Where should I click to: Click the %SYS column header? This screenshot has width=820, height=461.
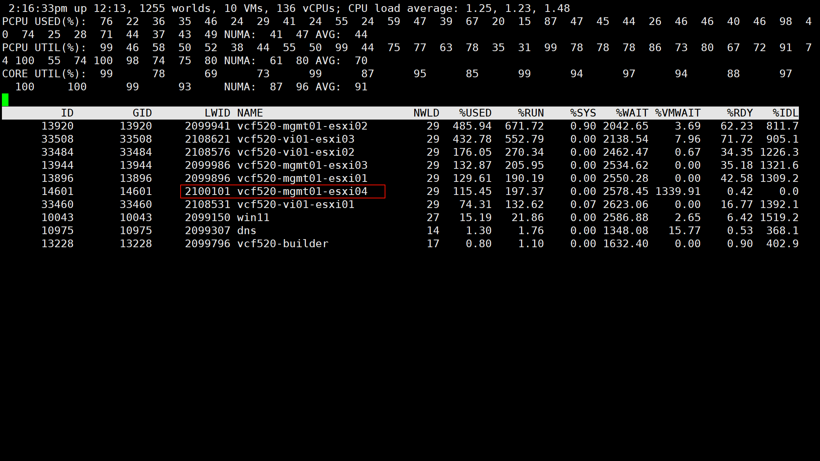coord(583,113)
